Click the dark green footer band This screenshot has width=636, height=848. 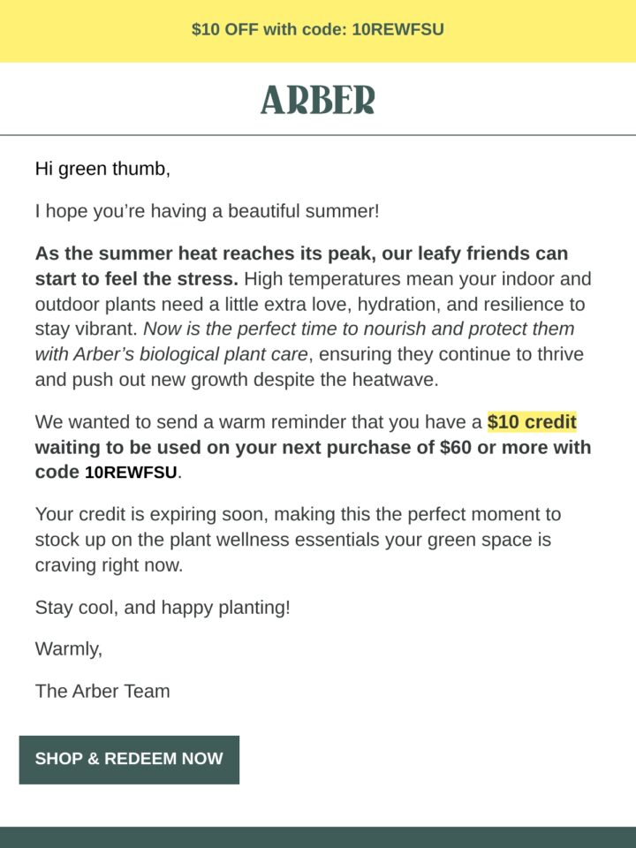pyautogui.click(x=318, y=837)
